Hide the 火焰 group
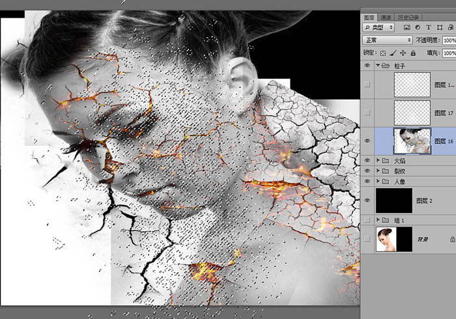This screenshot has height=319, width=456. 367,160
